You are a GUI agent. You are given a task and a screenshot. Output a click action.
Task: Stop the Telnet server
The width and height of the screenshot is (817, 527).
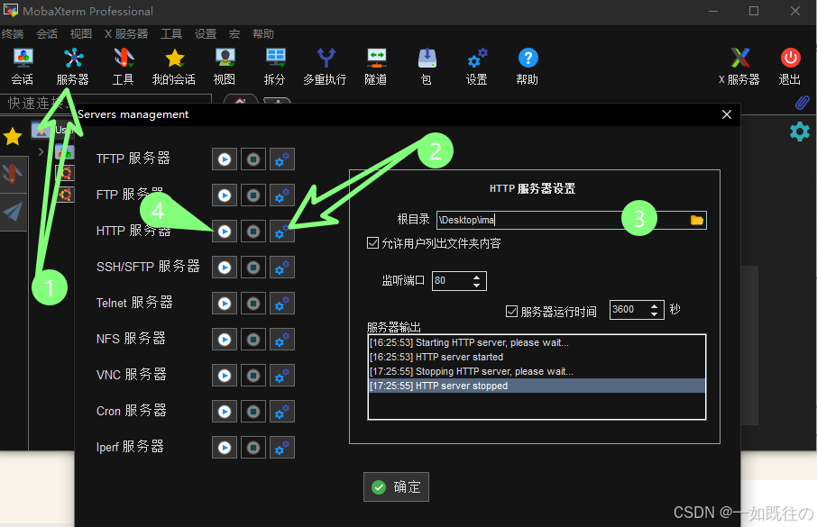coord(253,303)
